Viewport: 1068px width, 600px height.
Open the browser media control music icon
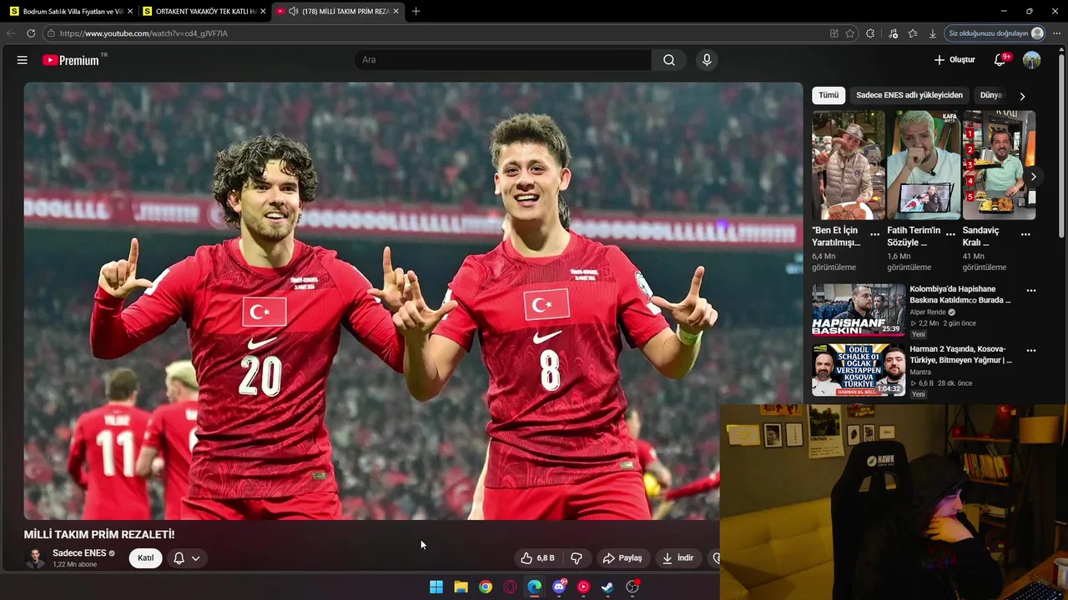click(893, 33)
